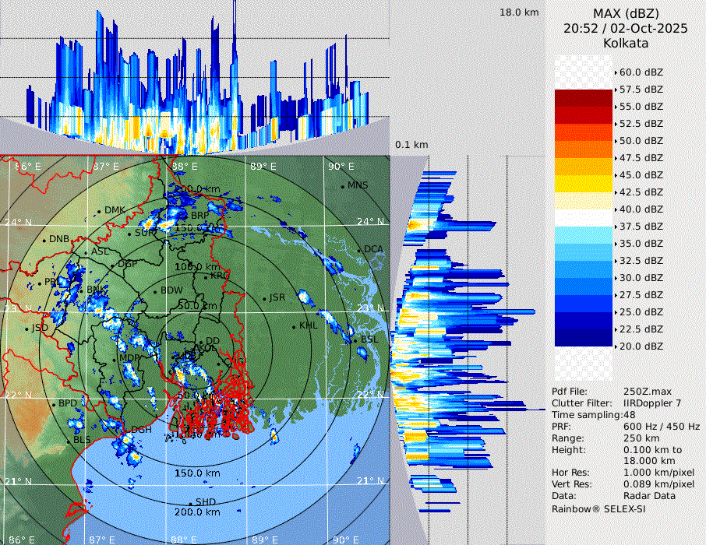
Task: Select the DNB station dot
Action: (x=44, y=240)
